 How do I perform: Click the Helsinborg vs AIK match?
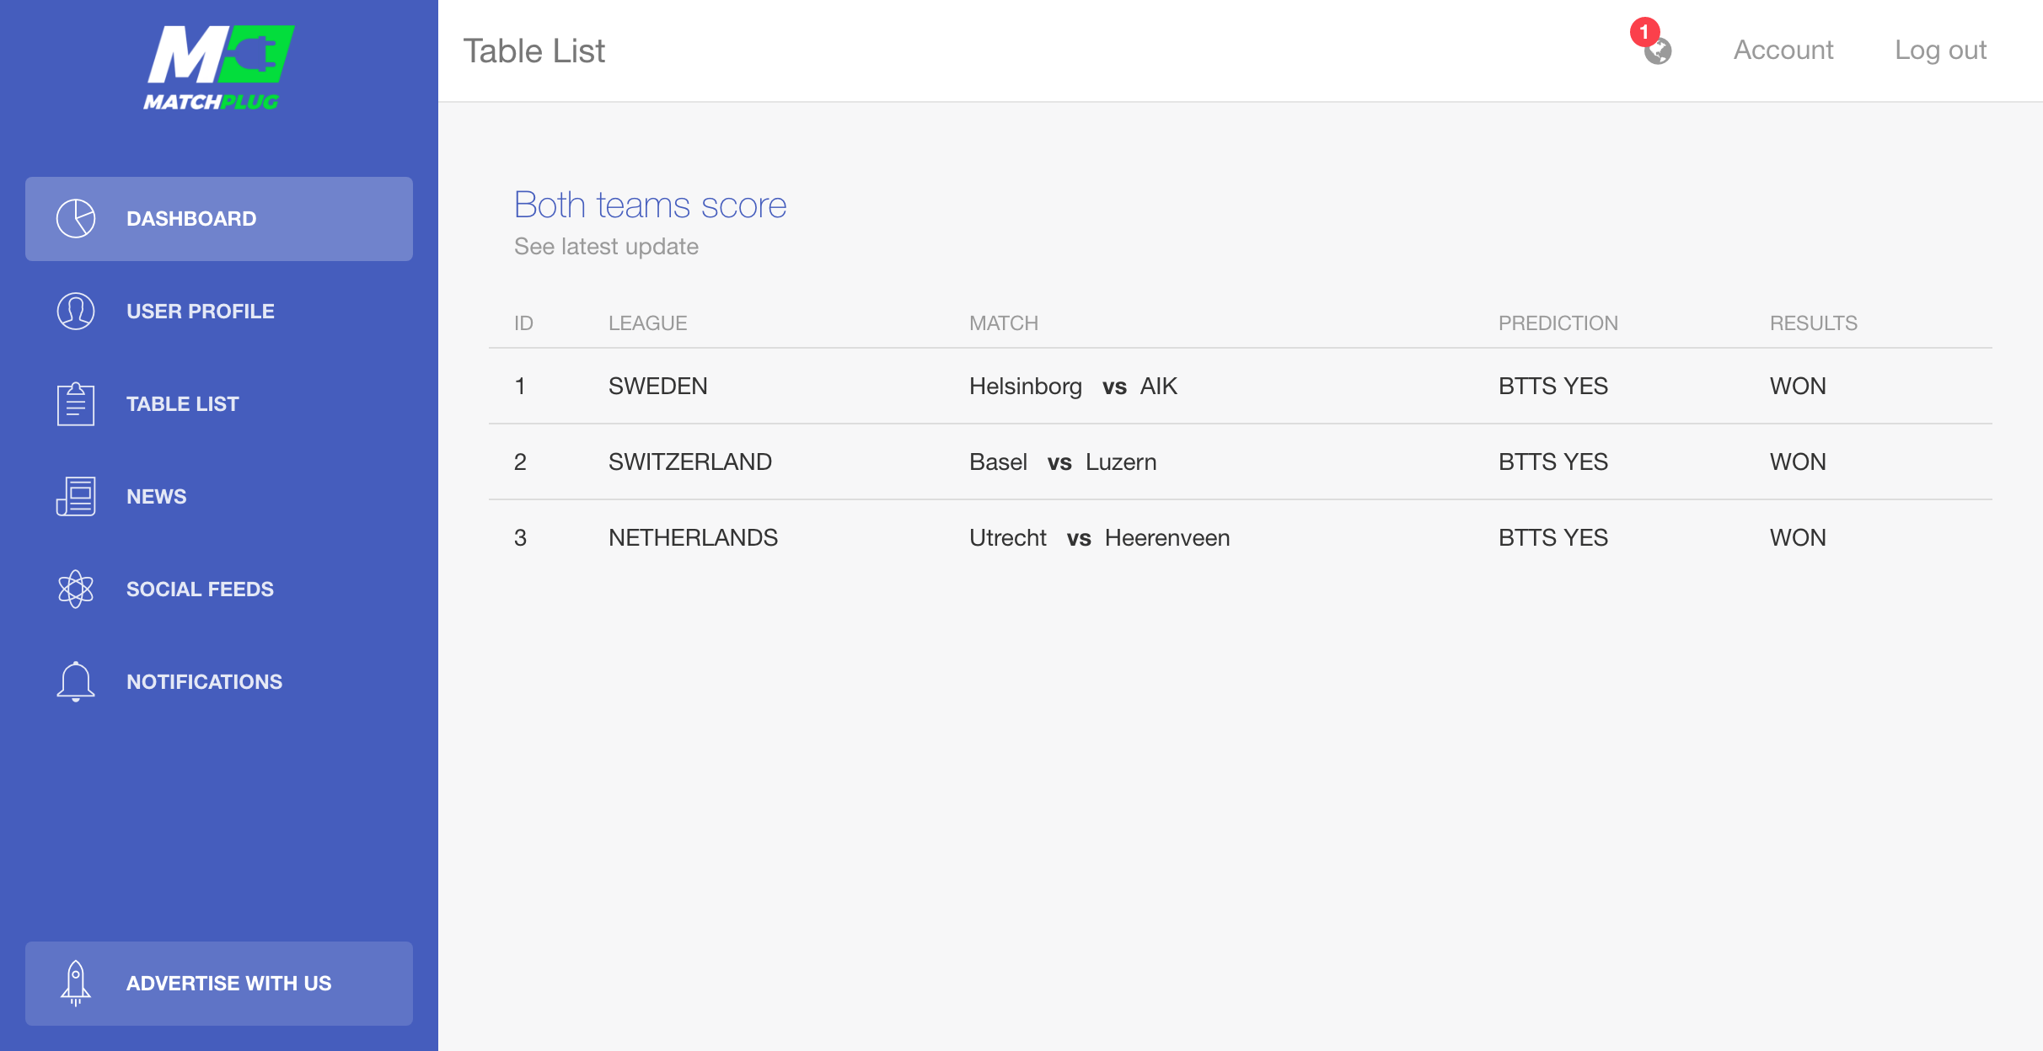(1073, 387)
